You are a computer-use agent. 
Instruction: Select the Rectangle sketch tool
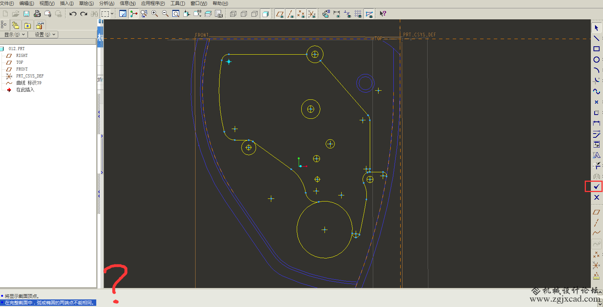tap(596, 49)
